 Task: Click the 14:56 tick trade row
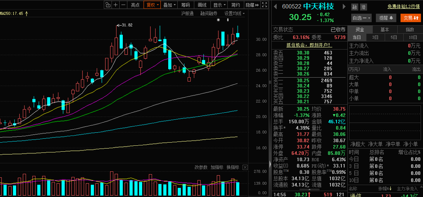(308, 194)
